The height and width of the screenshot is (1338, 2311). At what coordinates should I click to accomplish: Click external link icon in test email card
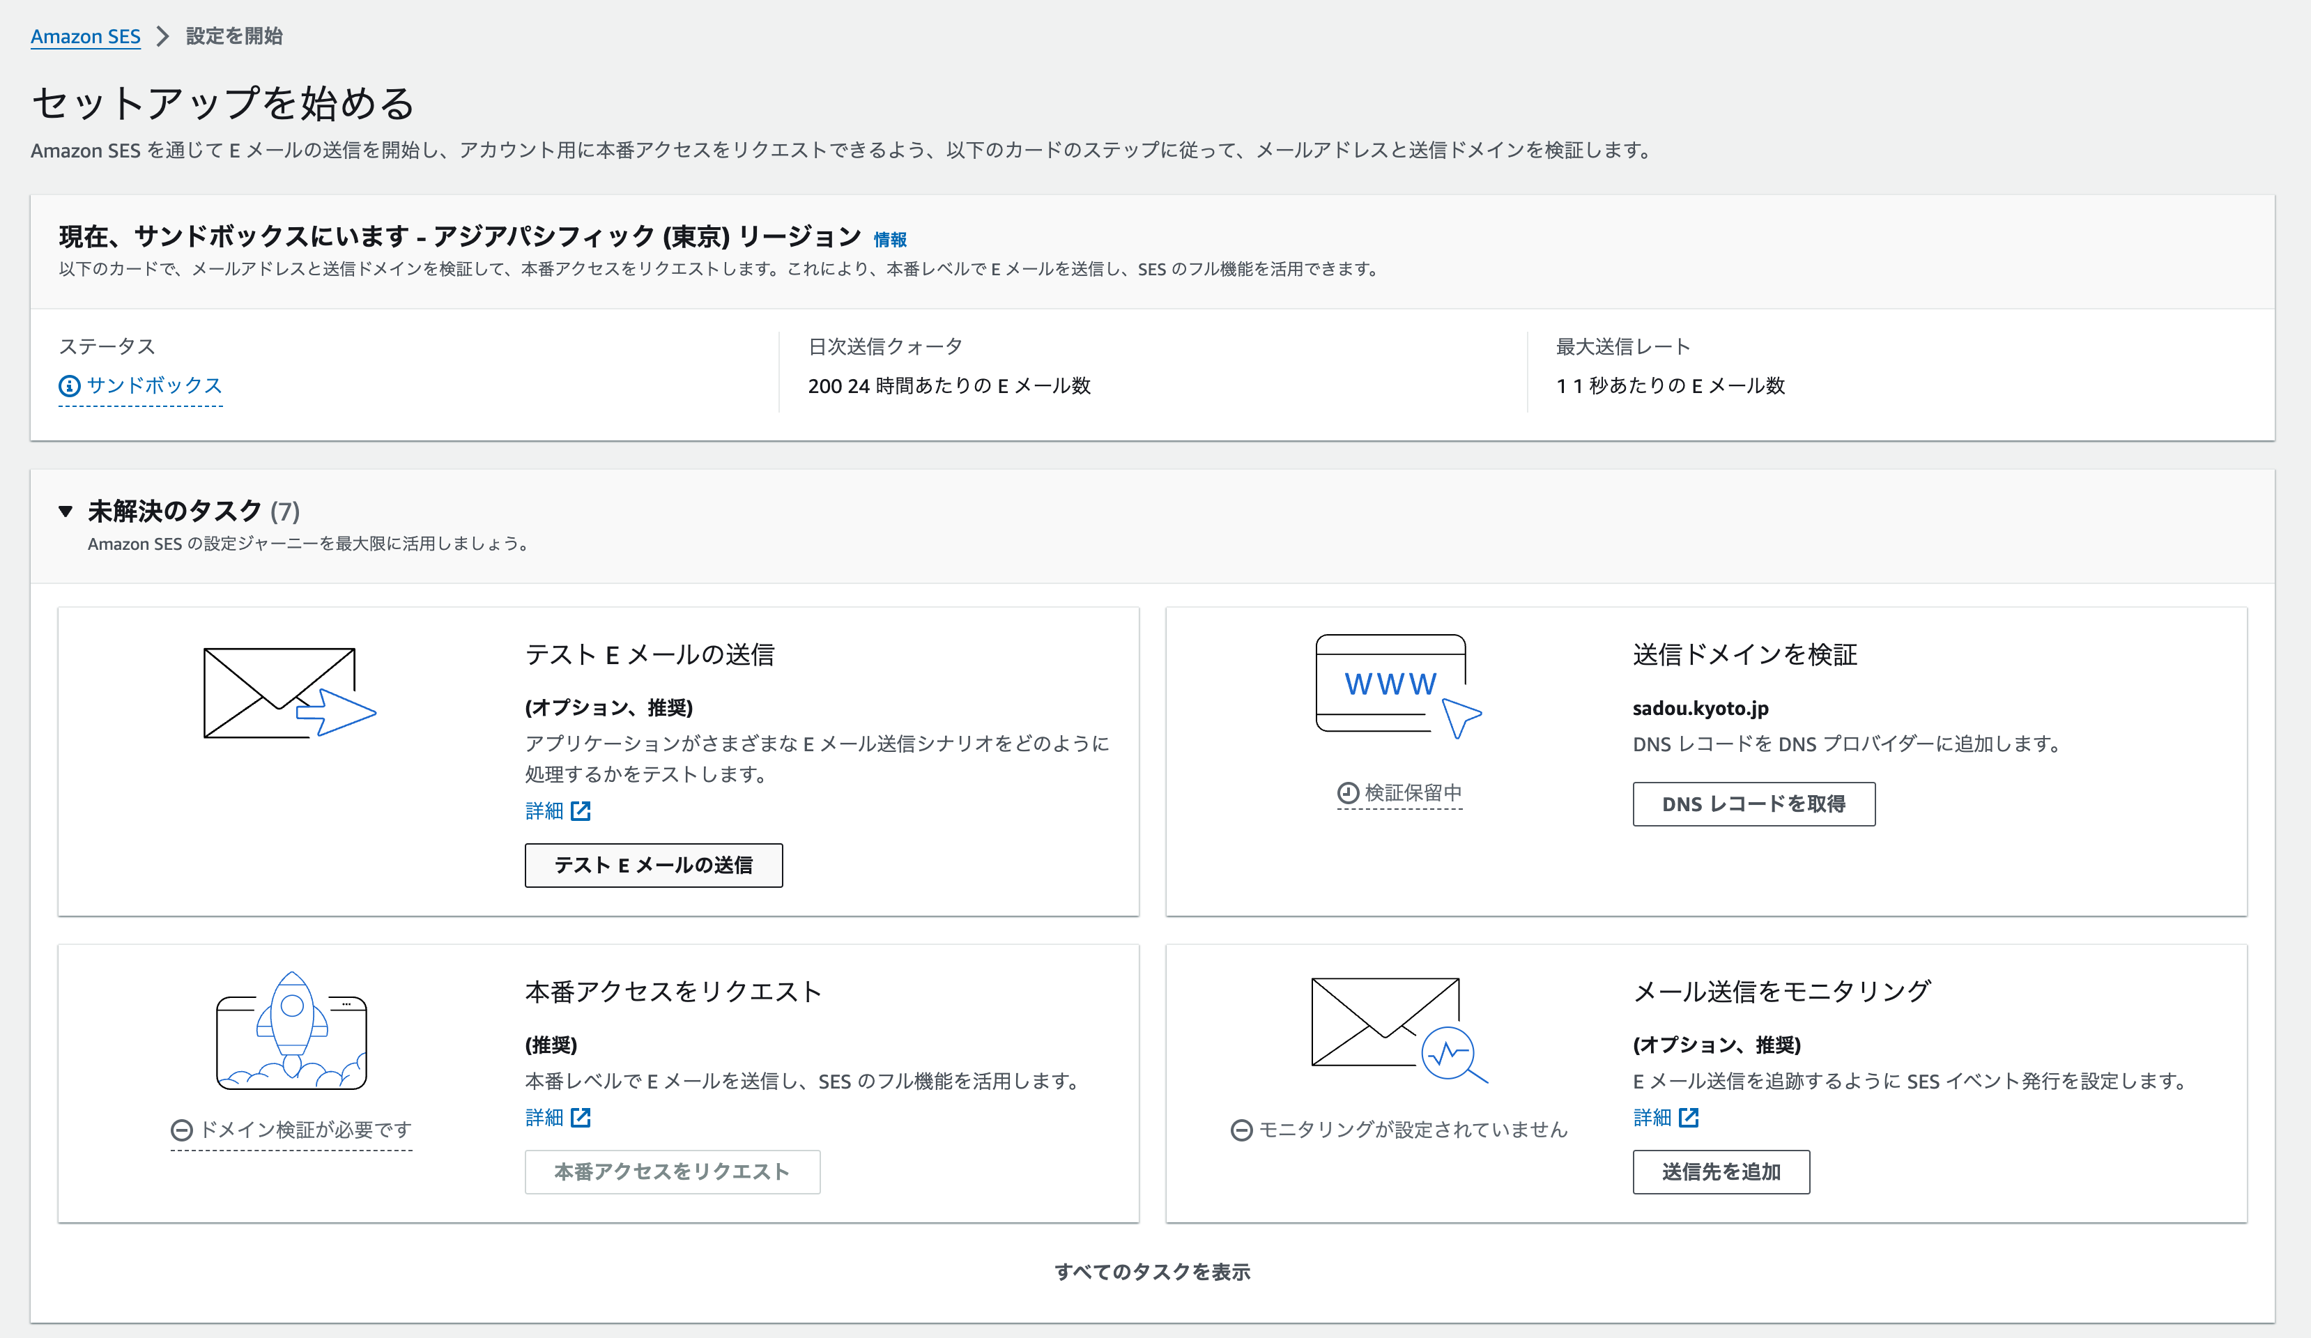click(x=581, y=810)
